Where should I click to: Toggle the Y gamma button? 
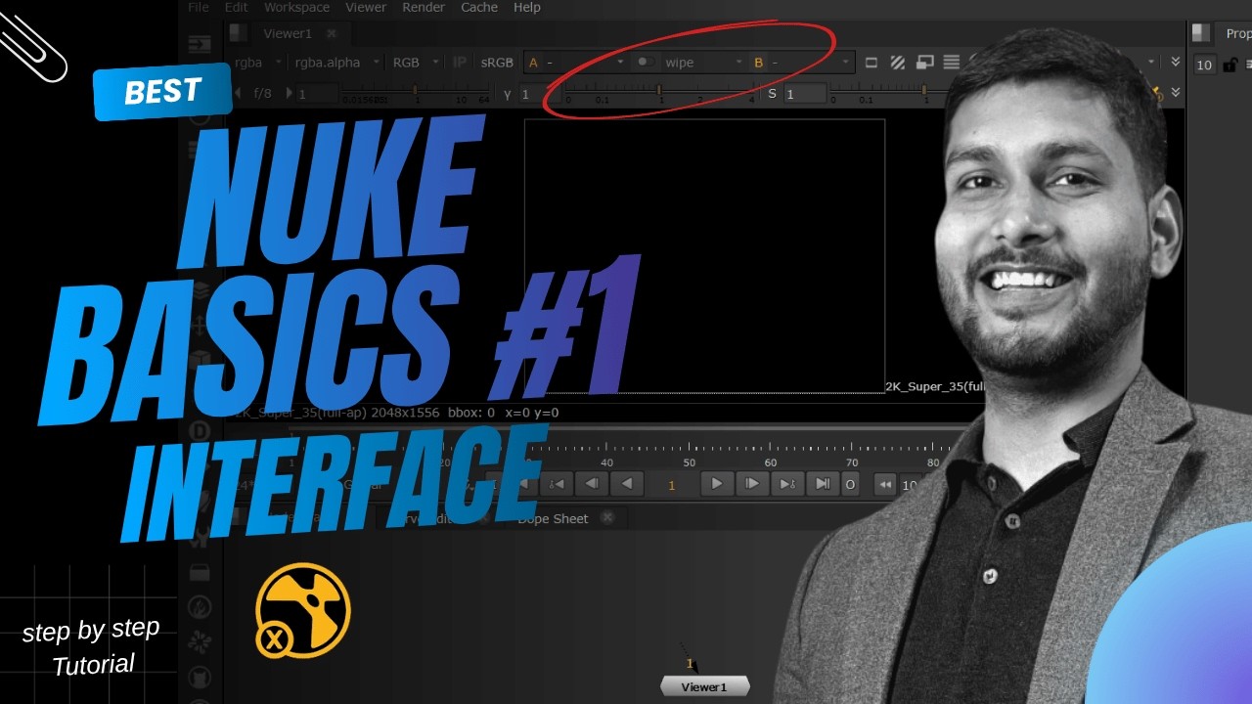[508, 95]
